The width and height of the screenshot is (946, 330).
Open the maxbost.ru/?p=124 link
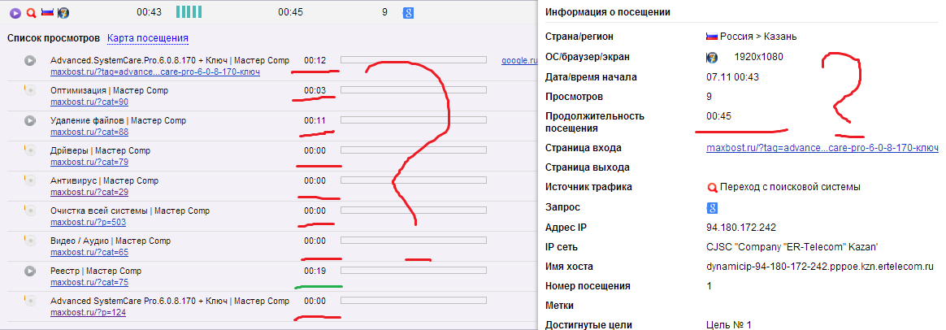click(88, 312)
